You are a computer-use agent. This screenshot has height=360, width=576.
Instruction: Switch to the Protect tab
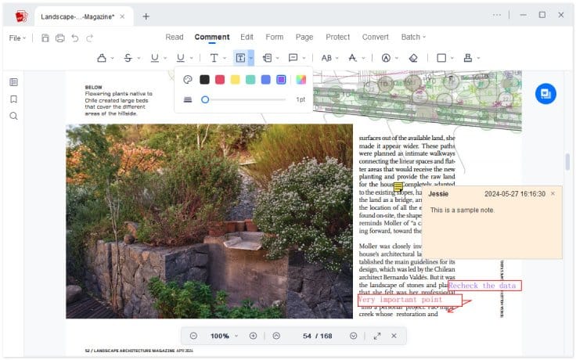[337, 37]
